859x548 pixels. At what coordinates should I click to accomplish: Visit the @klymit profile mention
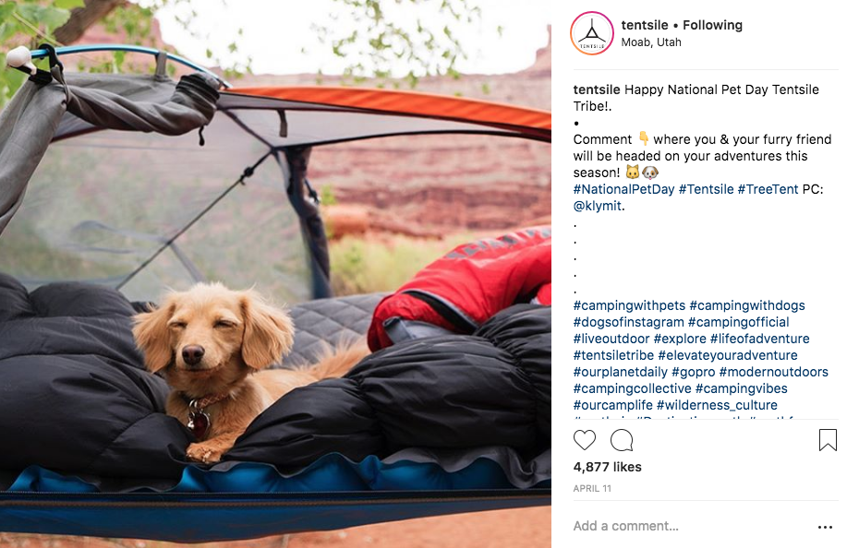(597, 206)
